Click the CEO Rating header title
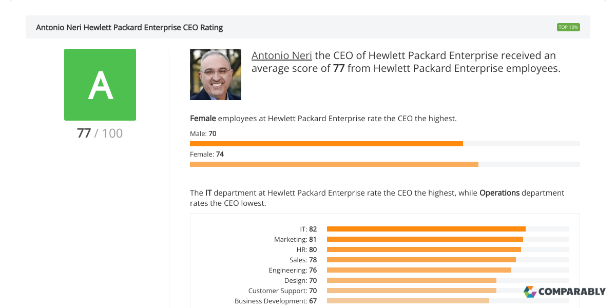The width and height of the screenshot is (616, 308). click(x=129, y=27)
